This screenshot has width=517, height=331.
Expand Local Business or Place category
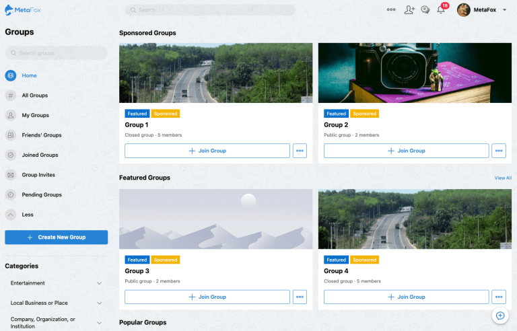(x=99, y=303)
